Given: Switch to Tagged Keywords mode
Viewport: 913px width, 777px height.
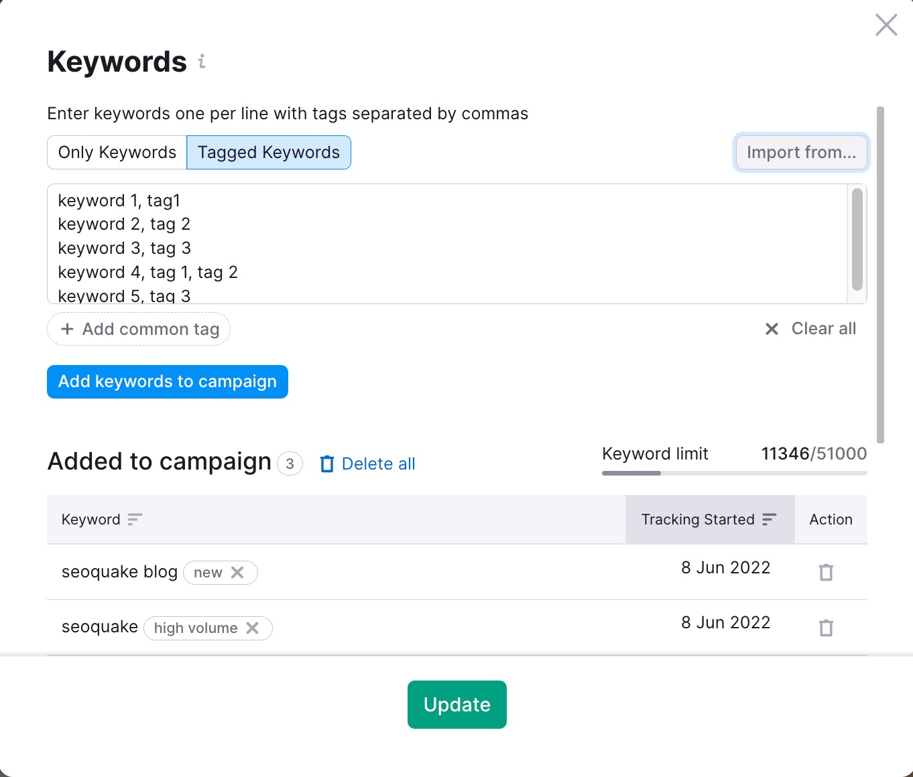Looking at the screenshot, I should (x=268, y=152).
